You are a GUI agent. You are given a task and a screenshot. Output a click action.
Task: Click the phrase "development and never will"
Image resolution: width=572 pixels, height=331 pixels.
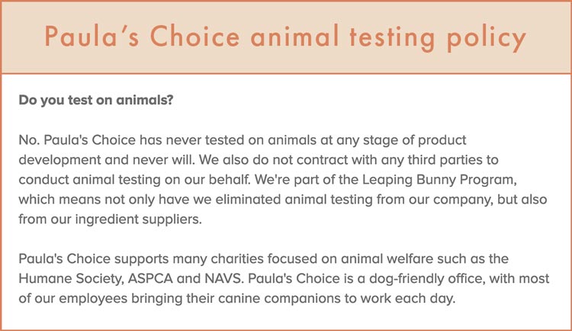point(106,160)
